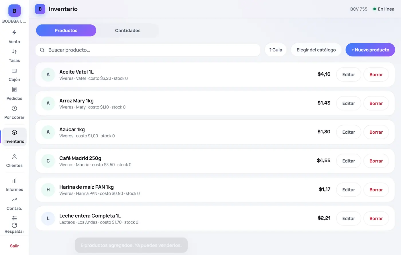Click Elegir del catálogo button

point(316,50)
